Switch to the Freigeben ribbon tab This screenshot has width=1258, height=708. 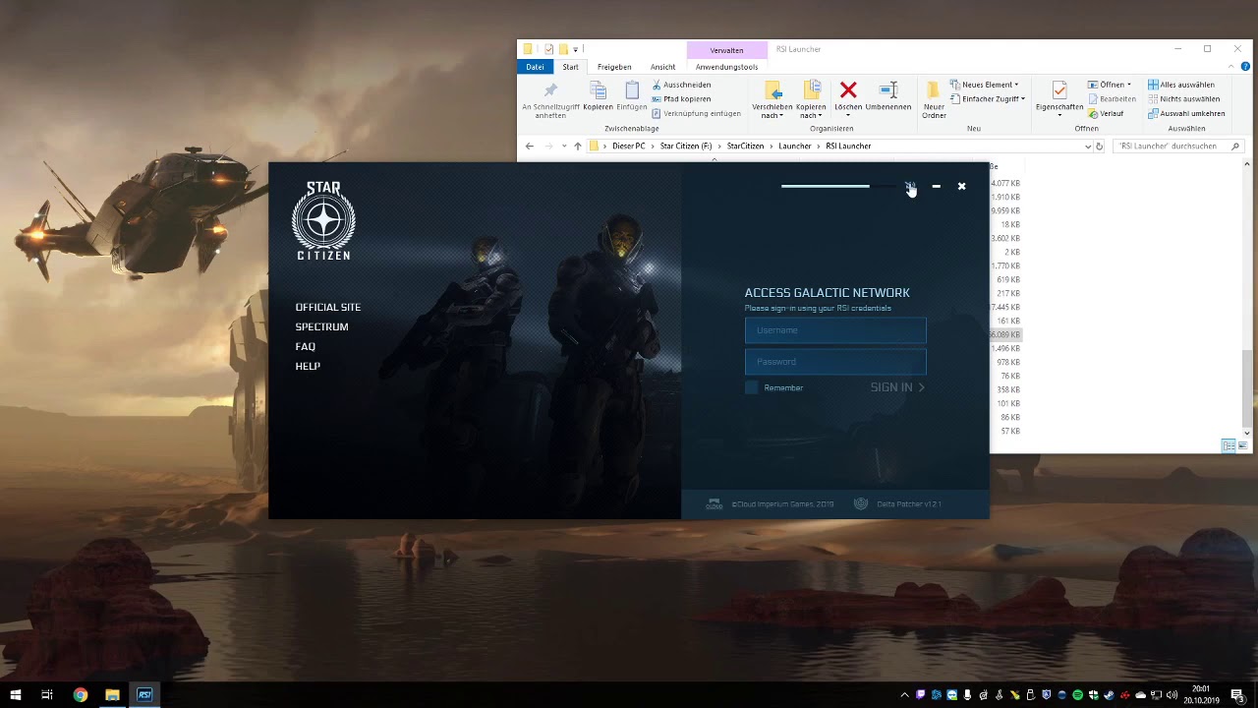click(614, 67)
